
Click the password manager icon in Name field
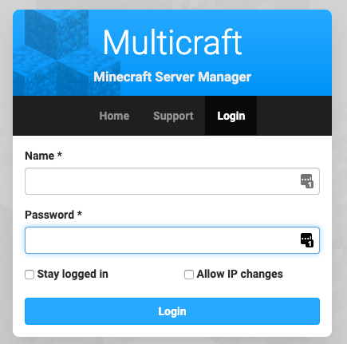(307, 181)
